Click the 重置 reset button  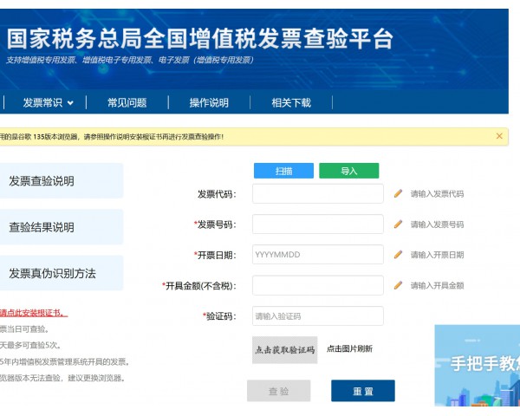click(363, 391)
